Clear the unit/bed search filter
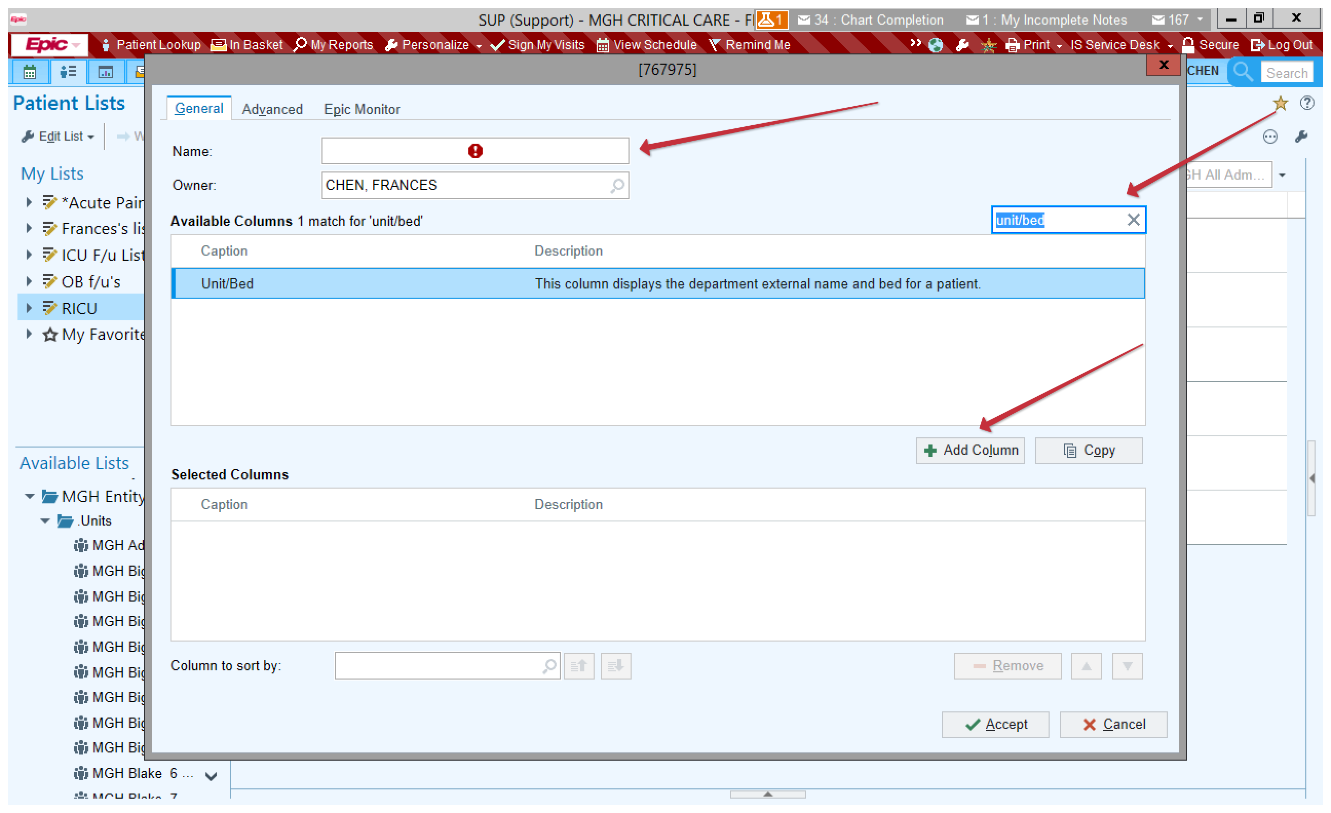Viewport: 1331px width, 813px height. [1133, 220]
